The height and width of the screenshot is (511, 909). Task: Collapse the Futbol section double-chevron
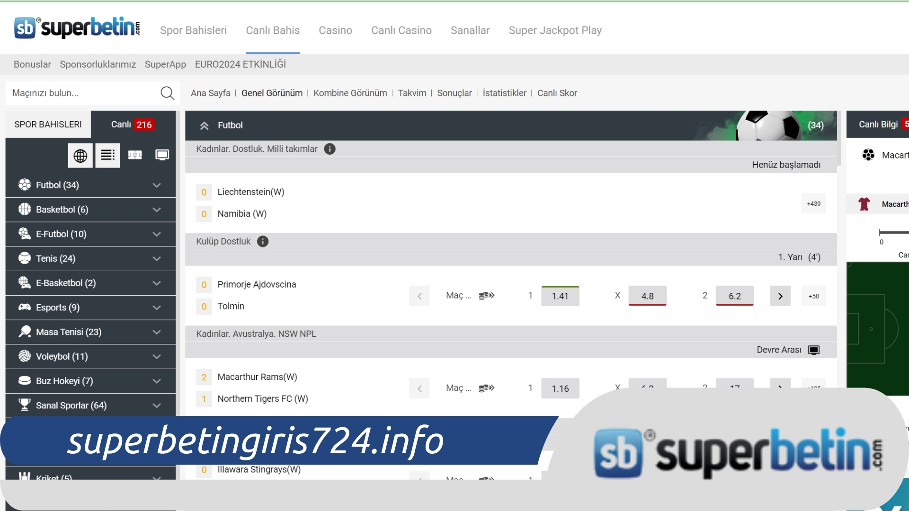[204, 125]
